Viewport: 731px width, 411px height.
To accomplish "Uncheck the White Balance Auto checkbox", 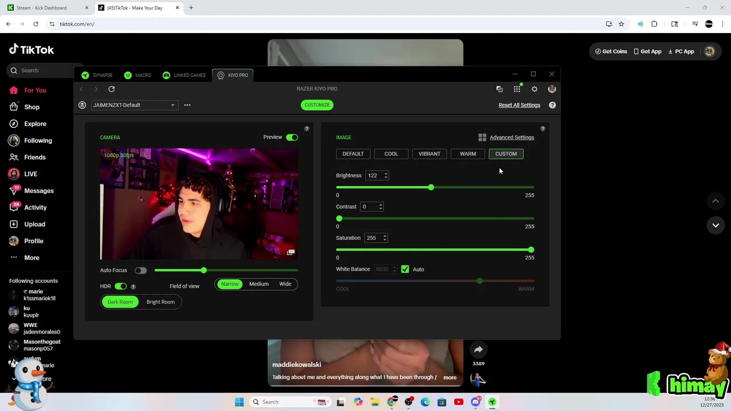I will [x=405, y=269].
